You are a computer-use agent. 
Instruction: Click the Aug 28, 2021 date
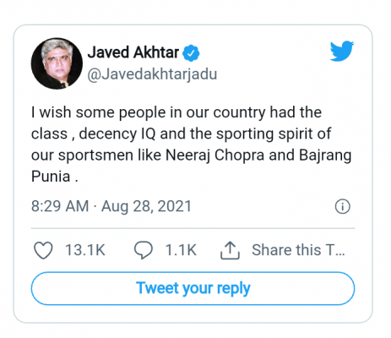(146, 206)
